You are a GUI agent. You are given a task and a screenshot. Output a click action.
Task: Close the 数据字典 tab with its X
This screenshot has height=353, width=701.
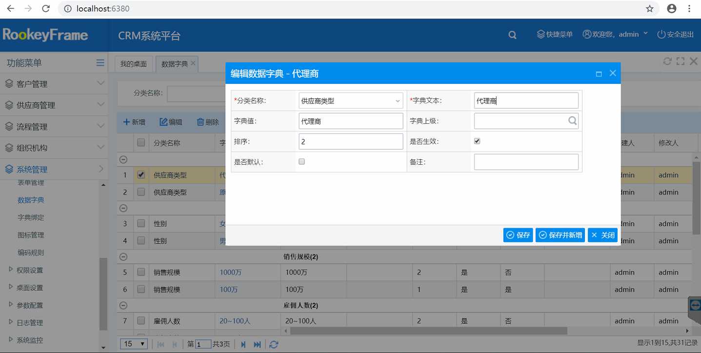193,63
